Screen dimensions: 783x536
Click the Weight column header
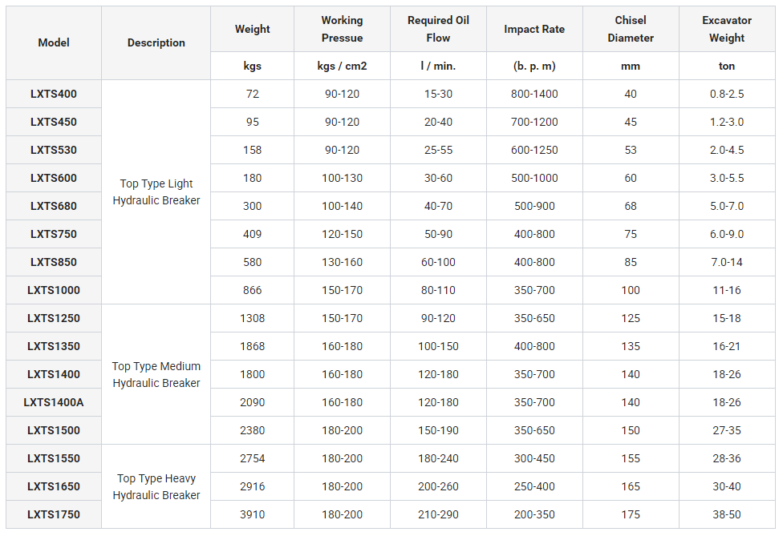(x=253, y=30)
